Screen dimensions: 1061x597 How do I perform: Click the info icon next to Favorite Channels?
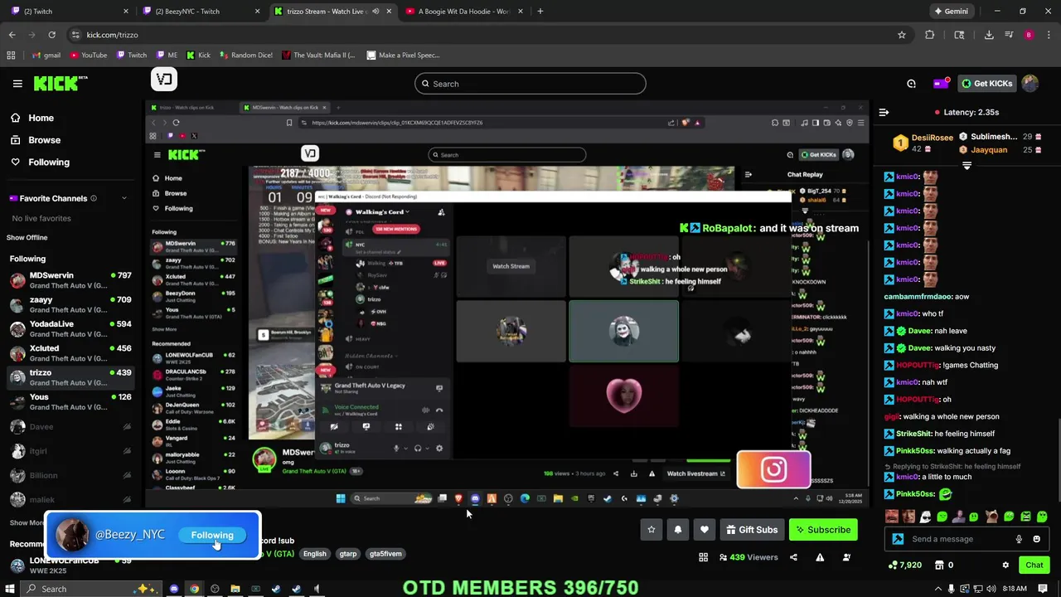94,198
